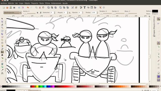Select the Pencil freehand tool
Viewport: 161px width, 91px height.
coord(2,46)
